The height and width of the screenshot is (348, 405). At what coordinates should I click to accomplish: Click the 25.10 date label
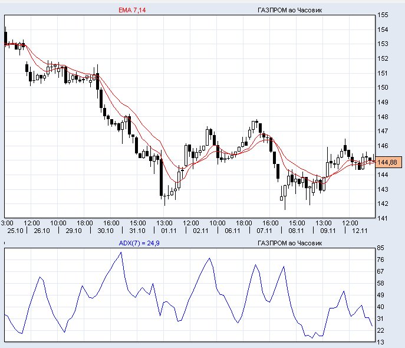tap(15, 231)
